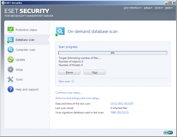Pause the running database scan

[69, 72]
